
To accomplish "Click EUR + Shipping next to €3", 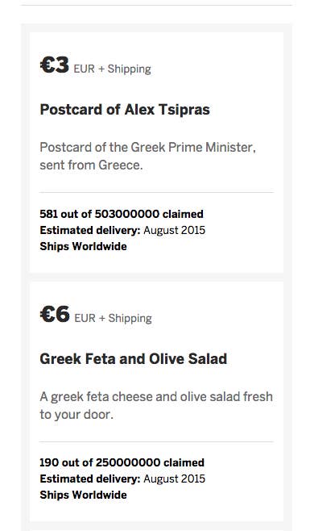I will coord(112,69).
